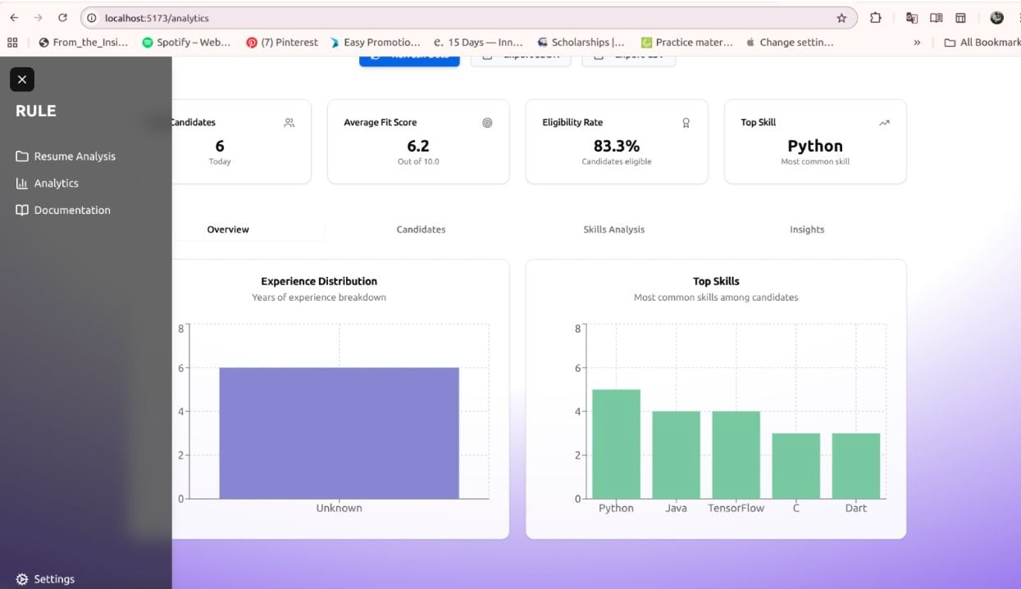The width and height of the screenshot is (1021, 589).
Task: Switch to the Candidates tab
Action: [x=421, y=229]
